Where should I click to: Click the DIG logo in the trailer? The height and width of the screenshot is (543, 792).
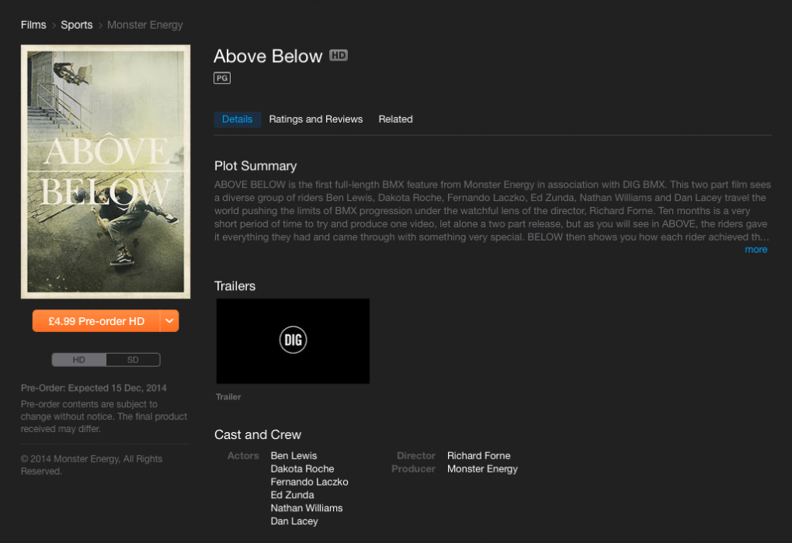pyautogui.click(x=293, y=340)
